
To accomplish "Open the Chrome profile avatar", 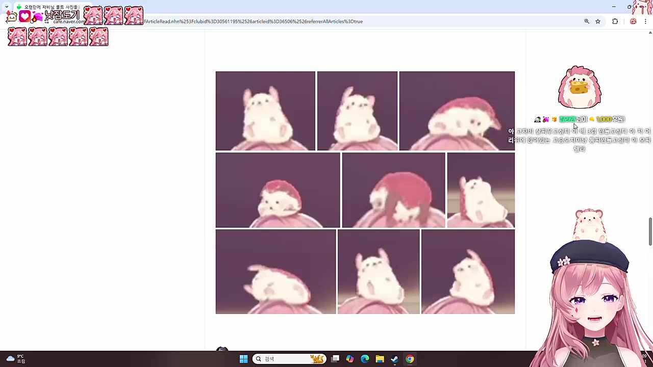I will [x=633, y=21].
